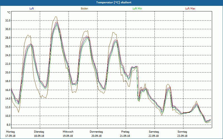Click the 14,0 y-axis value
The width and height of the screenshot is (223, 139).
pyautogui.click(x=8, y=99)
